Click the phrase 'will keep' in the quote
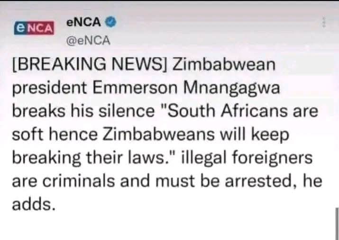Viewport: 339px width, 240px height. coord(255,135)
